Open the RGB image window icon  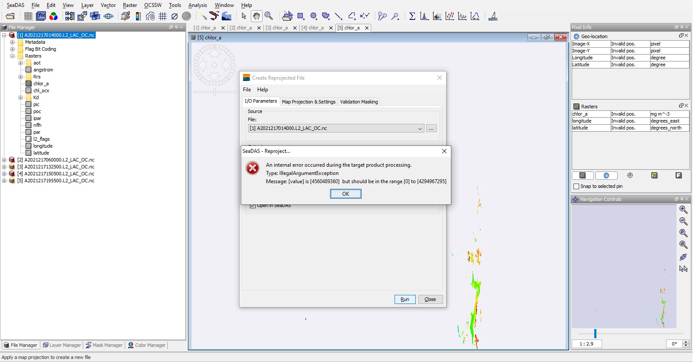tap(54, 16)
